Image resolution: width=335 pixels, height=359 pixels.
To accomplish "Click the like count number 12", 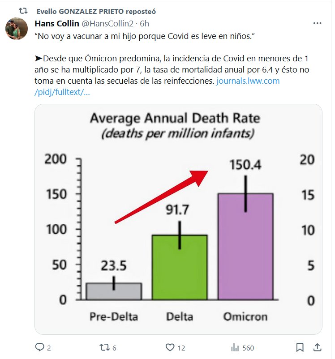I will 181,348.
